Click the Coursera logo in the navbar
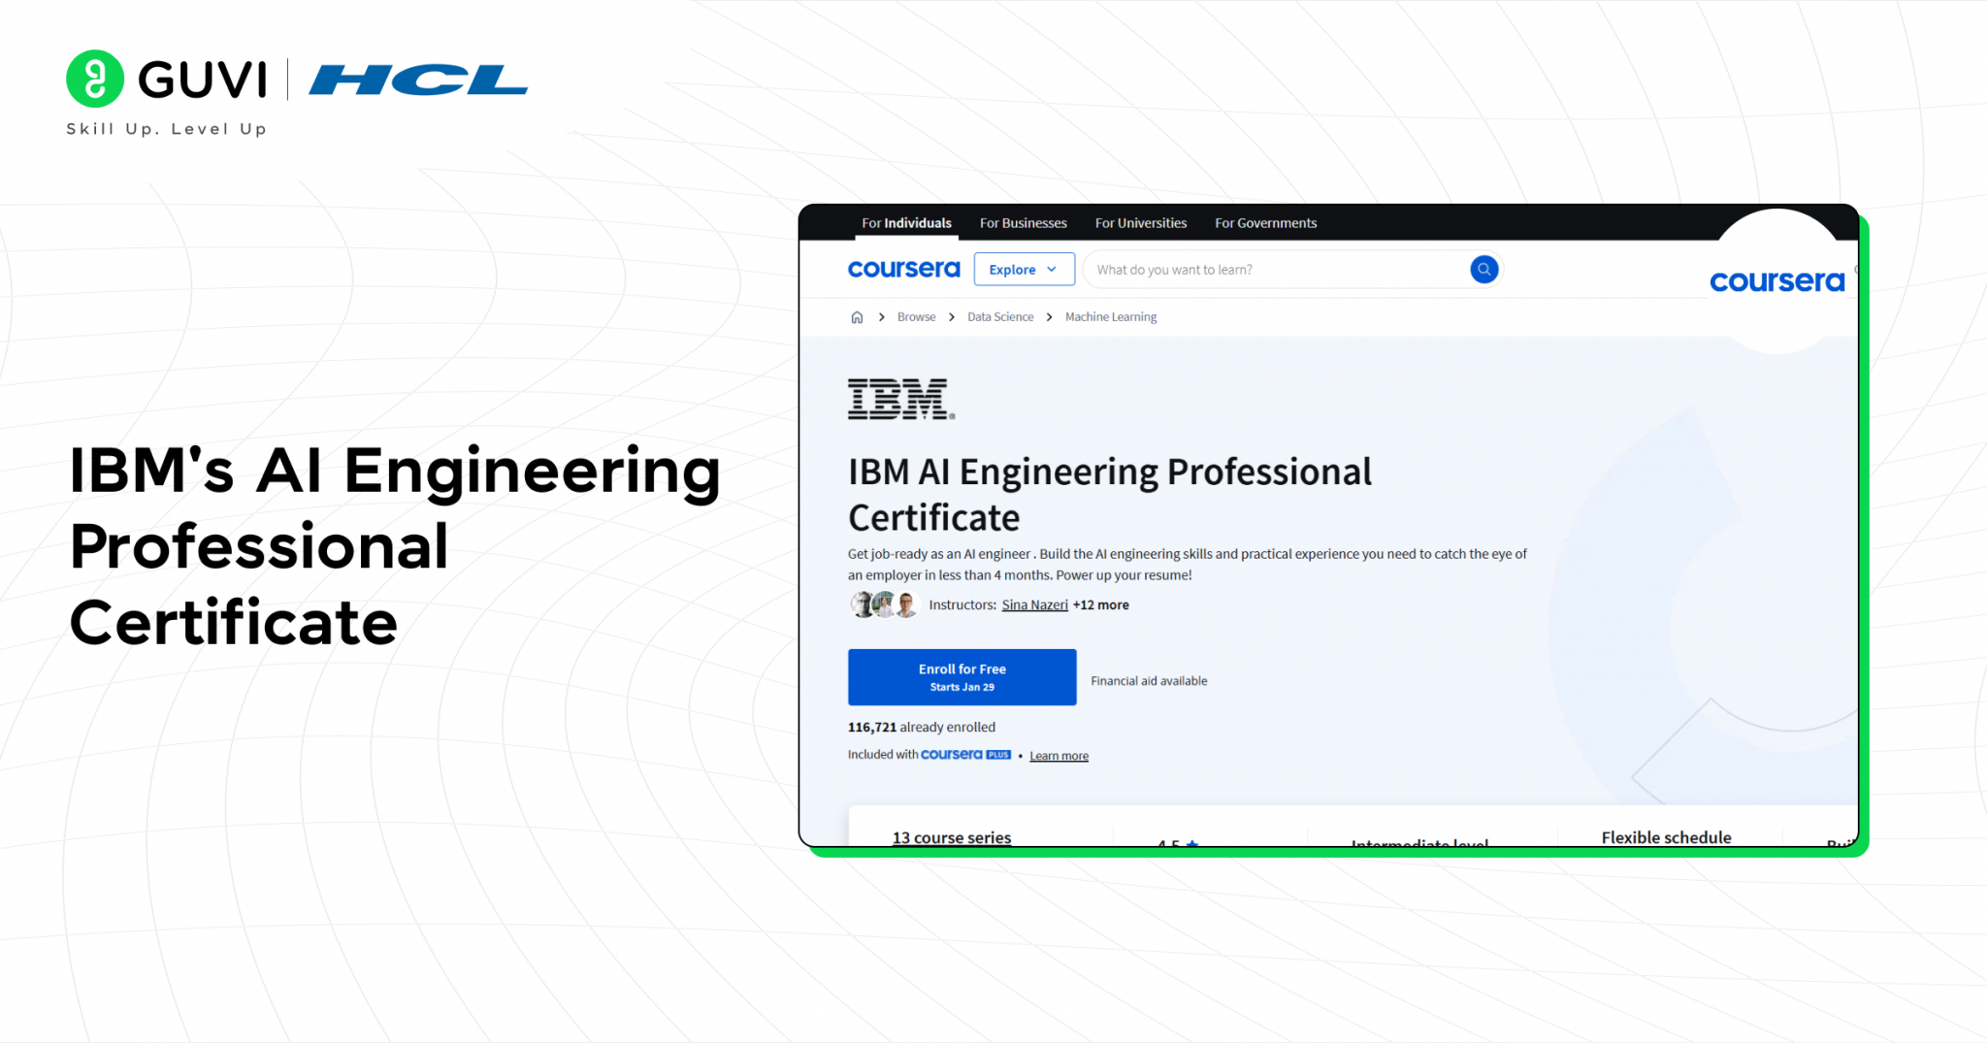Viewport: 1987px width, 1043px height. click(x=903, y=269)
